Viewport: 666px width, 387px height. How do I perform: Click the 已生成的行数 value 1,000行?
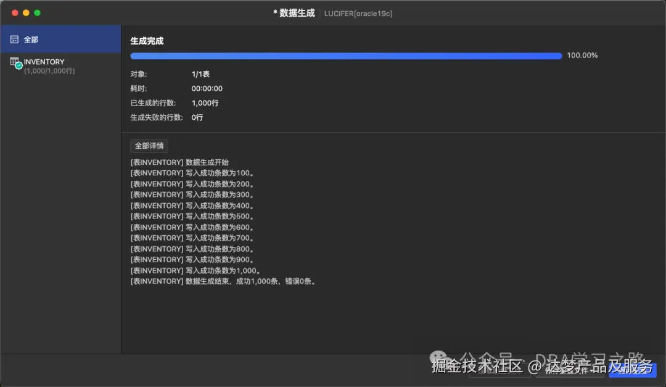pyautogui.click(x=204, y=102)
